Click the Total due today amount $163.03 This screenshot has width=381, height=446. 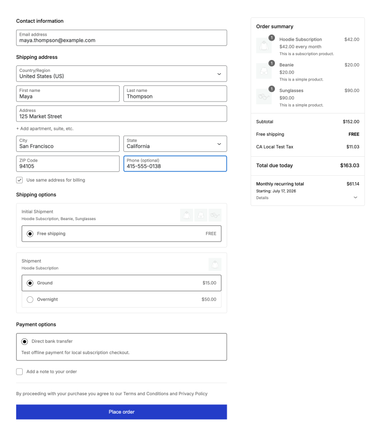(350, 165)
